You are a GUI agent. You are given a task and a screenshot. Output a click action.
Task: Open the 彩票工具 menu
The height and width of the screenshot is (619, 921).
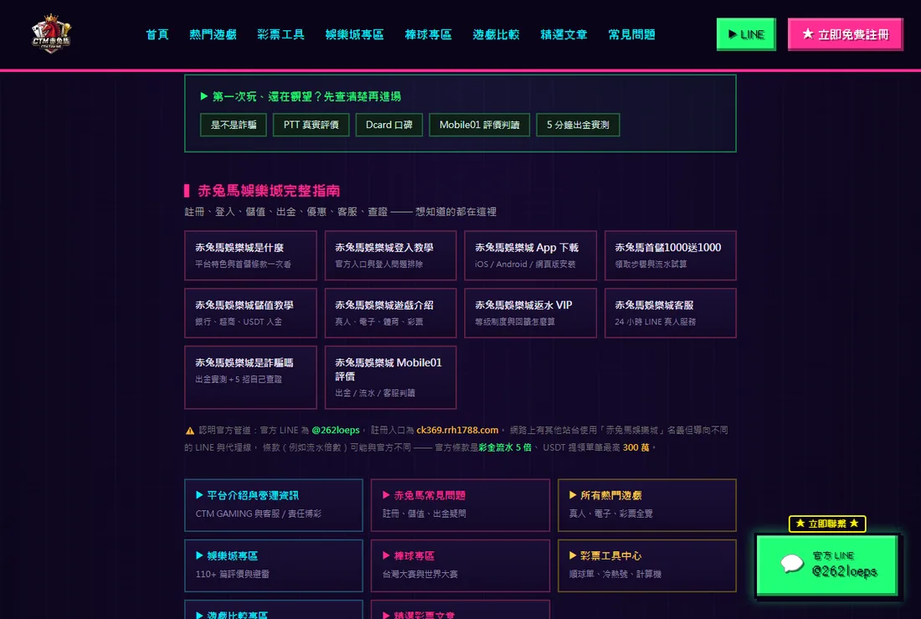(x=280, y=34)
